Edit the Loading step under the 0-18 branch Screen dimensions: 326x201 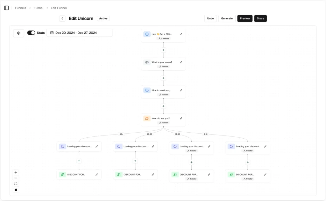(265, 146)
